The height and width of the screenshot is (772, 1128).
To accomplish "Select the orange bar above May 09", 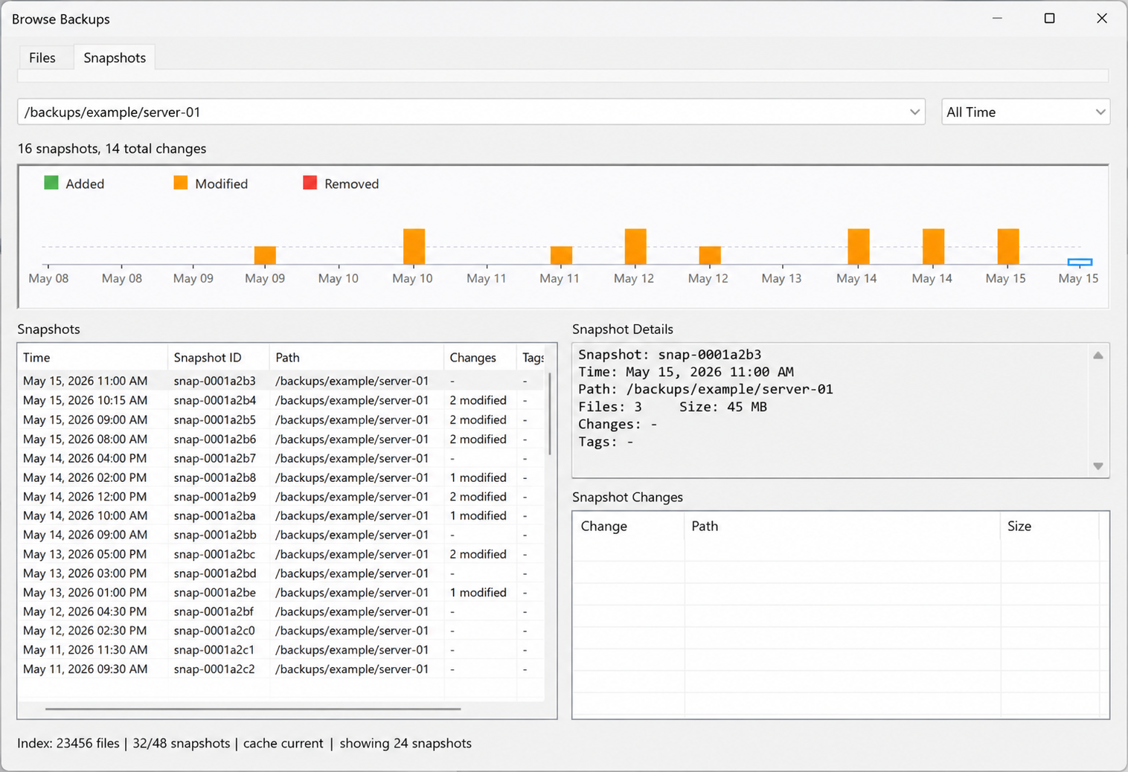I will click(265, 255).
